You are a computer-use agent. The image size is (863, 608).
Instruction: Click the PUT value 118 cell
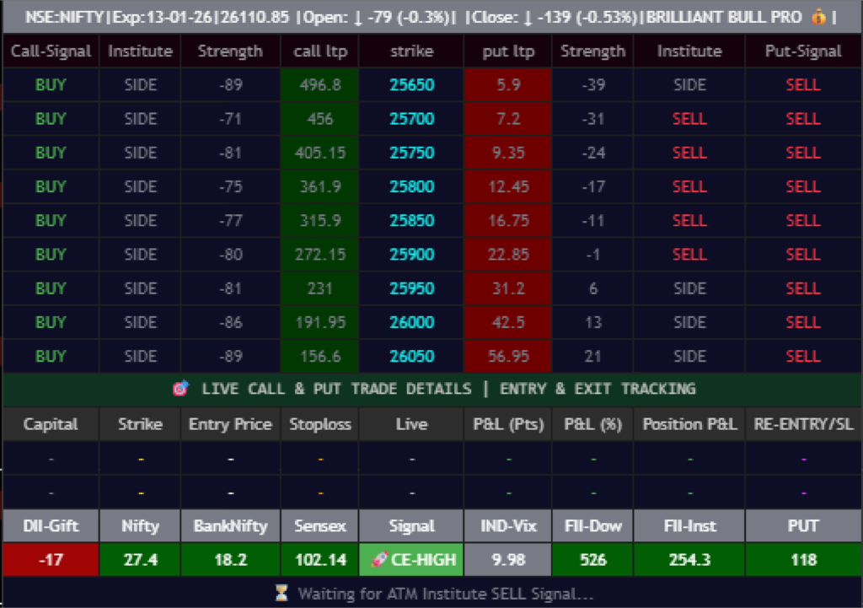pyautogui.click(x=802, y=560)
